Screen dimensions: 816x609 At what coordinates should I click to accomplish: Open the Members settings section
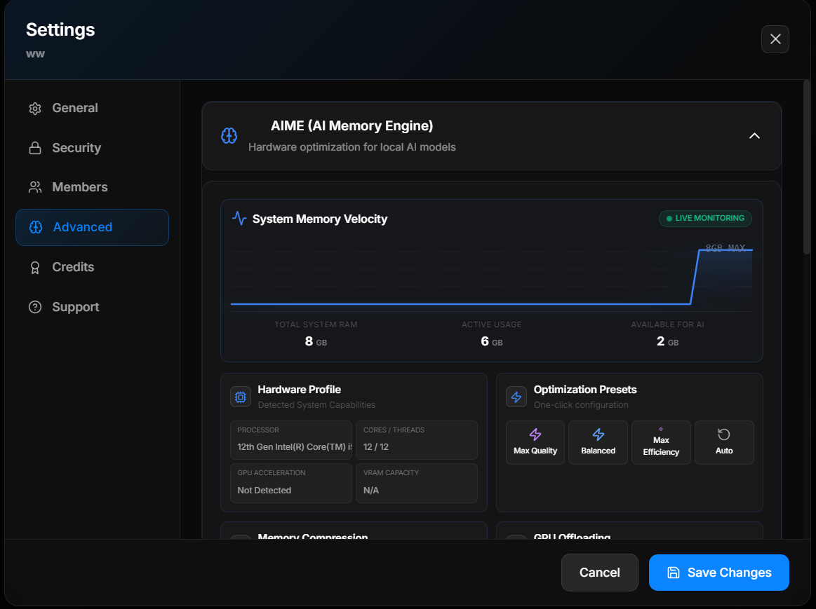pyautogui.click(x=92, y=187)
